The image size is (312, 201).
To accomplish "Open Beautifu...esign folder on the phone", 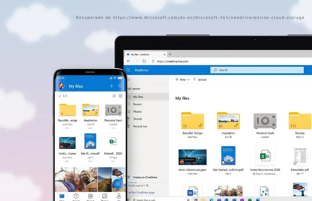I will coord(68,110).
